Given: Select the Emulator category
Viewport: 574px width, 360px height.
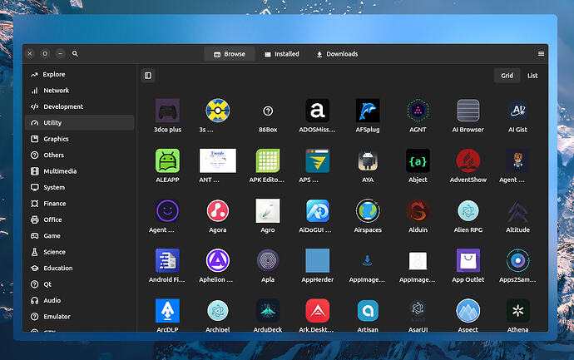Looking at the screenshot, I should [79, 317].
